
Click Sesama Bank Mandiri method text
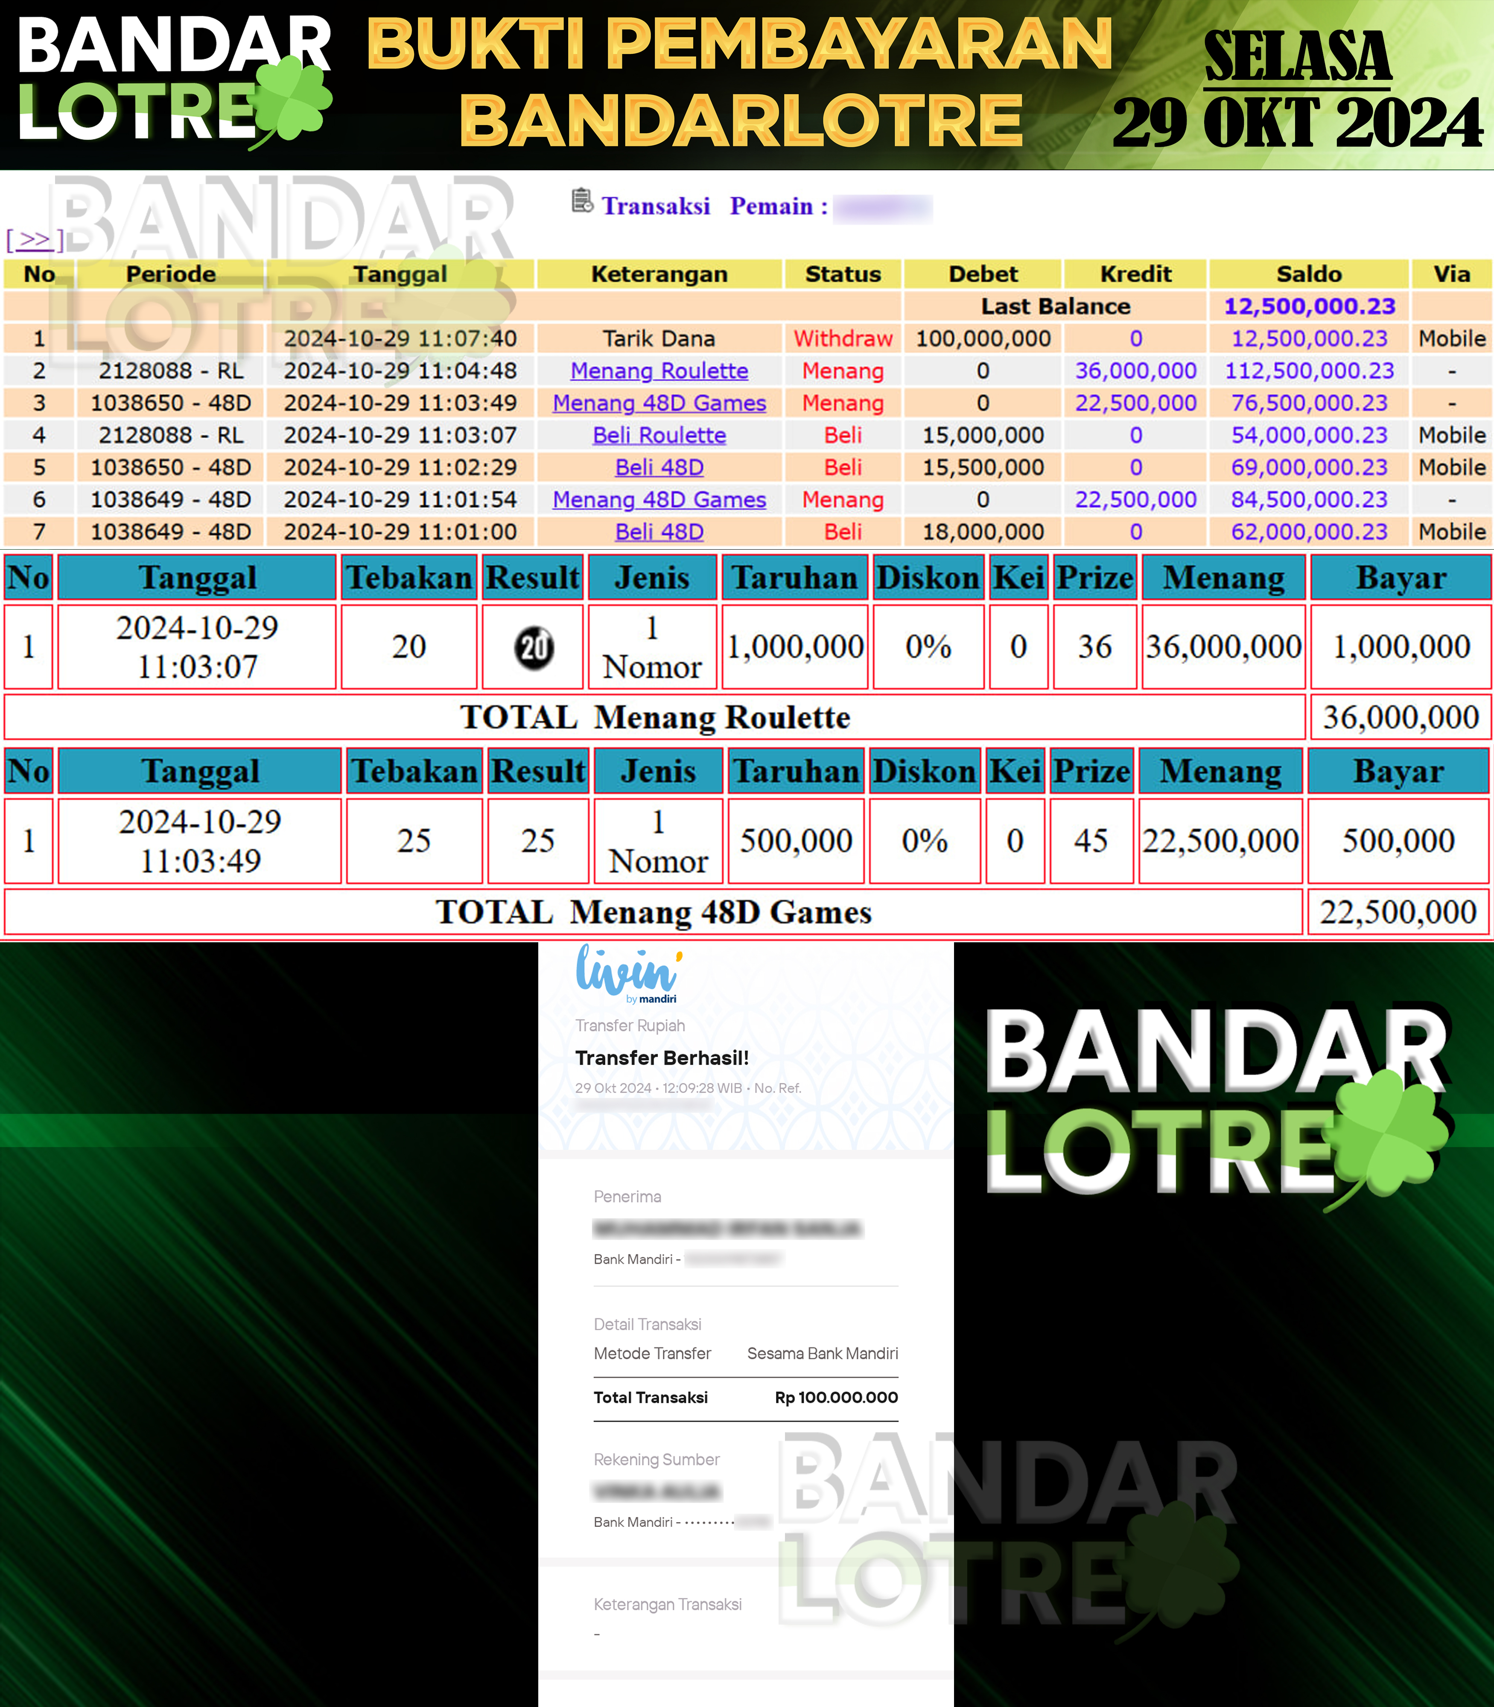(x=822, y=1354)
